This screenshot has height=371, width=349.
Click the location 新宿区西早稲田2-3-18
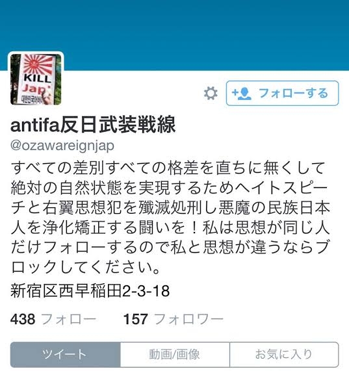pyautogui.click(x=90, y=291)
